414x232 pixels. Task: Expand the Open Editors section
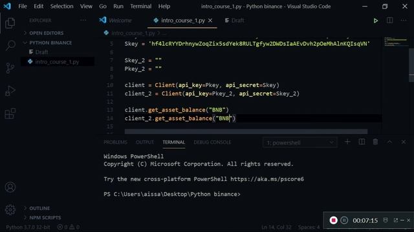[46, 33]
